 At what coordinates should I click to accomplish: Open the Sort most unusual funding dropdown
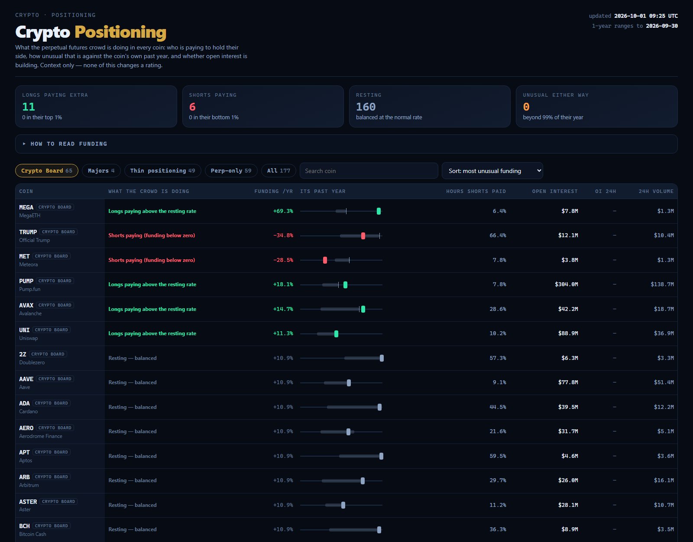492,171
